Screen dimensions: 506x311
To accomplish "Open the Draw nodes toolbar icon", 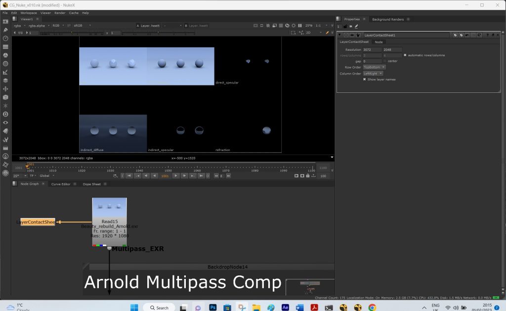I will (5, 30).
